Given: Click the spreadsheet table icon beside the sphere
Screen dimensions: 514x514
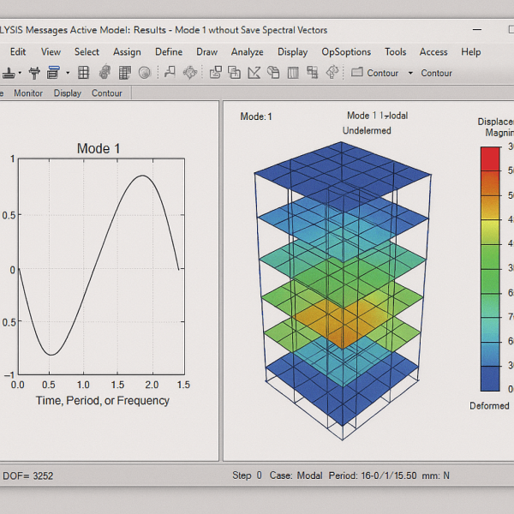Looking at the screenshot, I should pos(124,73).
